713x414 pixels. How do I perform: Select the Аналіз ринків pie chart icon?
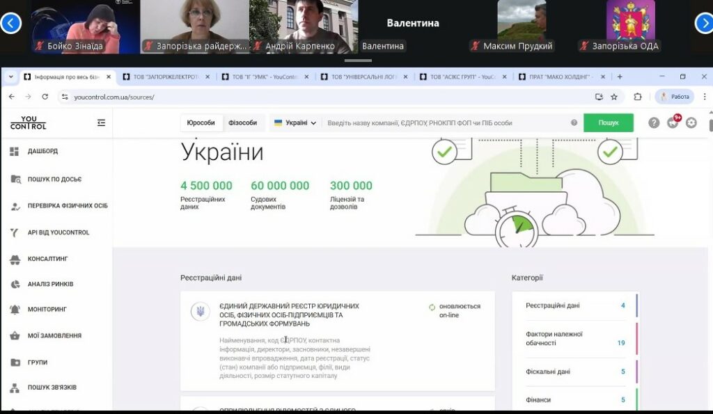coord(15,284)
